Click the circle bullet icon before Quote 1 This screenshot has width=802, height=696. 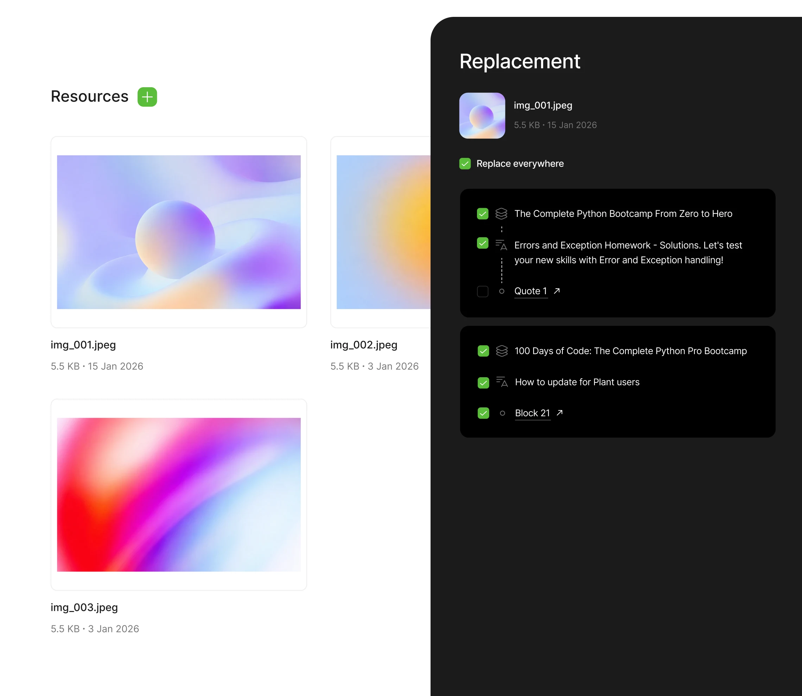pyautogui.click(x=502, y=291)
